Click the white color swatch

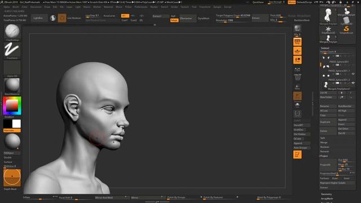(16, 123)
